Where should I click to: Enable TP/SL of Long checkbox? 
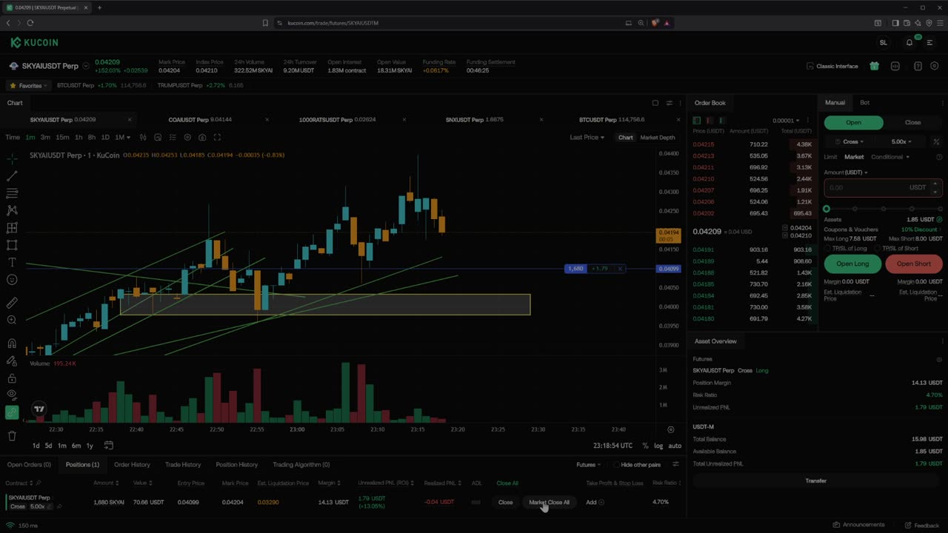[x=828, y=248]
